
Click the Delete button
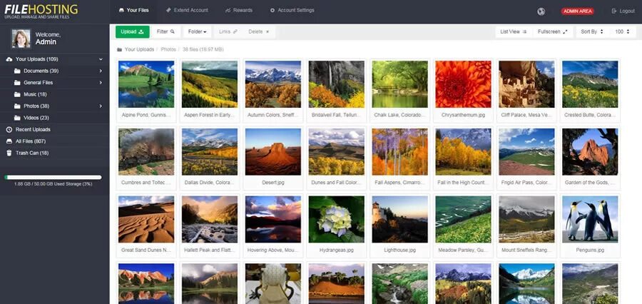pyautogui.click(x=259, y=31)
